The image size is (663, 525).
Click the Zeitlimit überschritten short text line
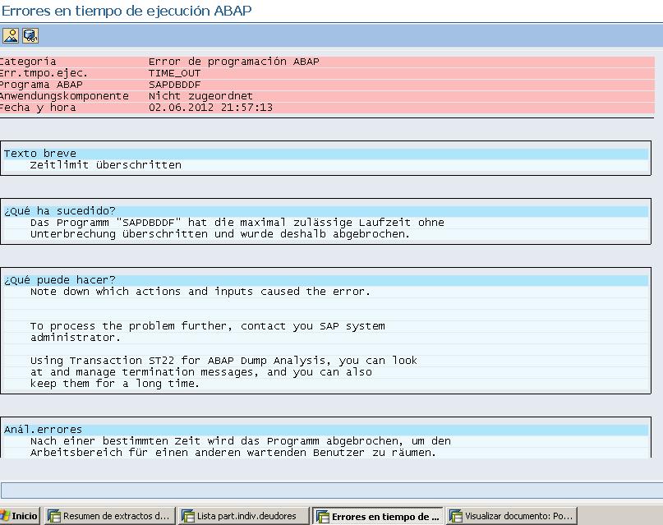106,165
